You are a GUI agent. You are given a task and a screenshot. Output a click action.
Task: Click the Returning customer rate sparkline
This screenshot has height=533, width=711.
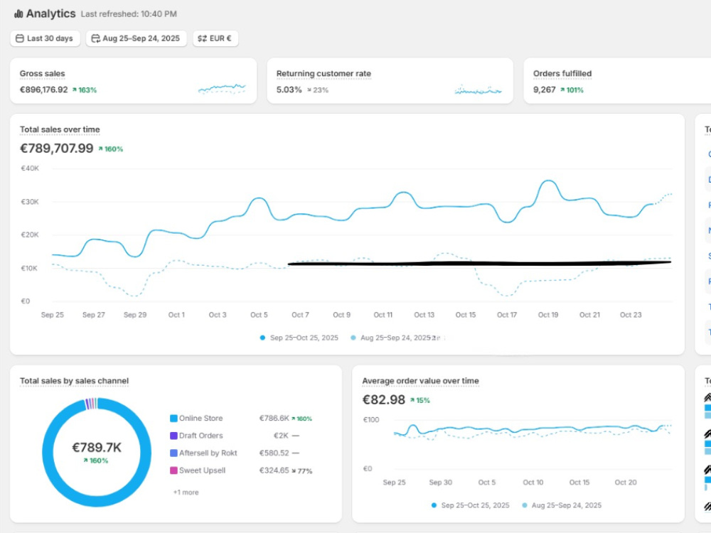tap(478, 90)
